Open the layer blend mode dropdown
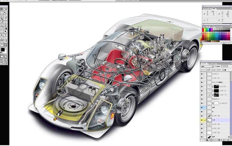This screenshot has width=232, height=146. tap(207, 67)
